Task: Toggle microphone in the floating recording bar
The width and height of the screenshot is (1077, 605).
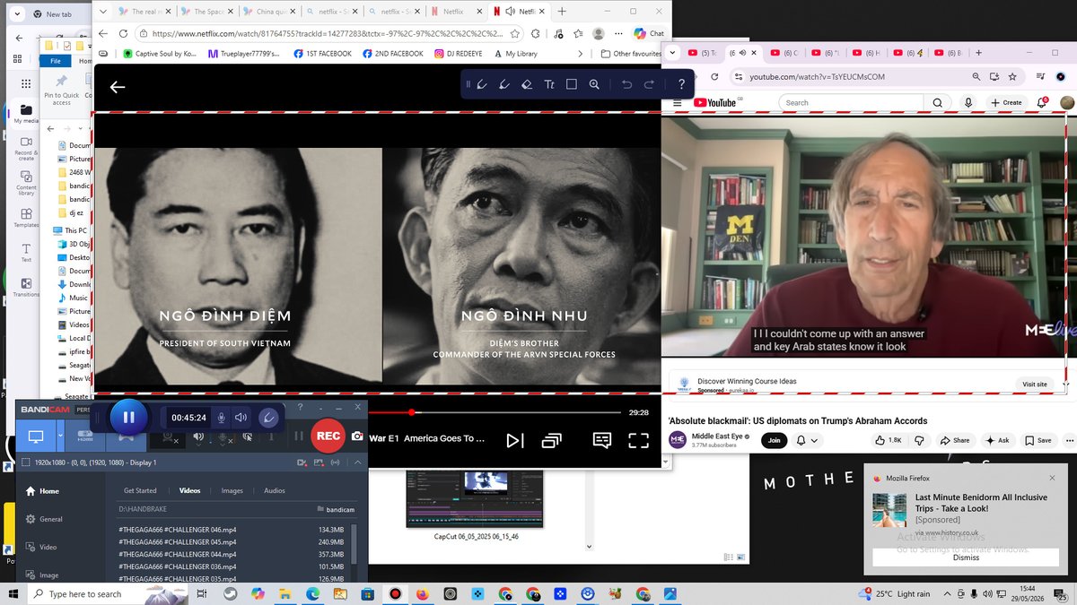Action: [222, 418]
